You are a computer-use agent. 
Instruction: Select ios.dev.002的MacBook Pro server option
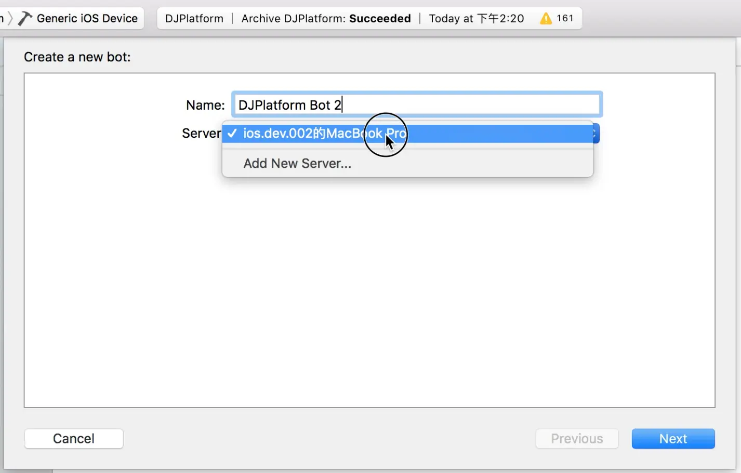coord(408,134)
